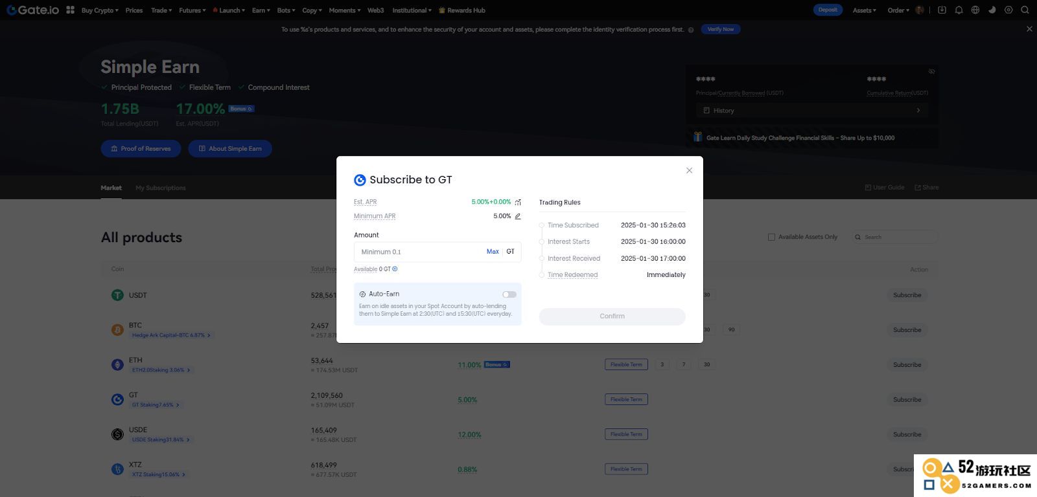Open the user avatar profile

coord(919,10)
